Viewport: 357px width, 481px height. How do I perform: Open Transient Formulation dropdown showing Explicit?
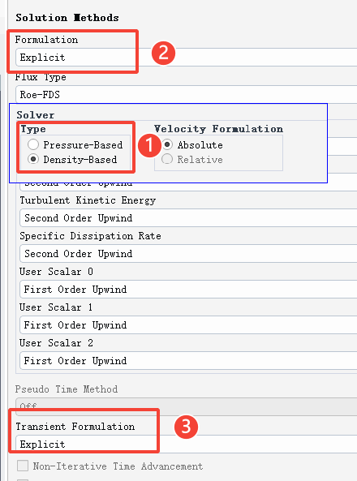tap(187, 444)
